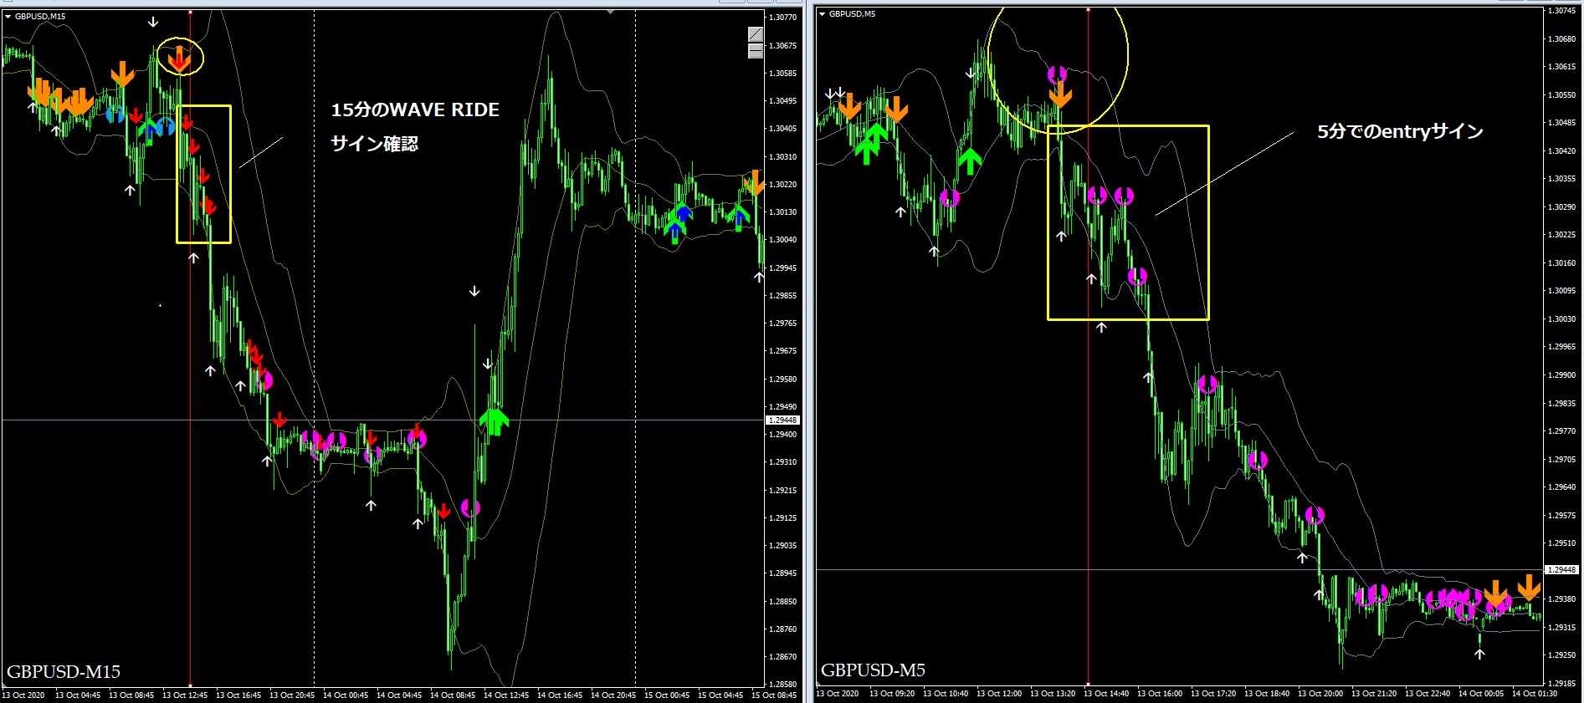Click the 13 Oct 22:40 time label
1584x703 pixels.
coord(1428,694)
